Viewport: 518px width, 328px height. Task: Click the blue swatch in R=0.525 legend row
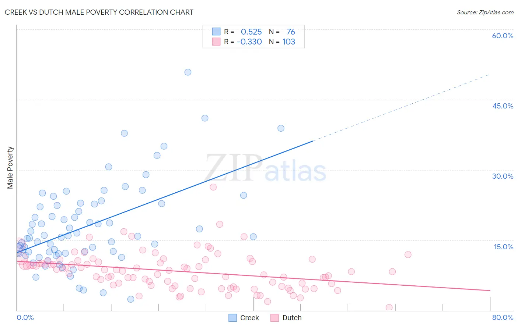coord(216,32)
